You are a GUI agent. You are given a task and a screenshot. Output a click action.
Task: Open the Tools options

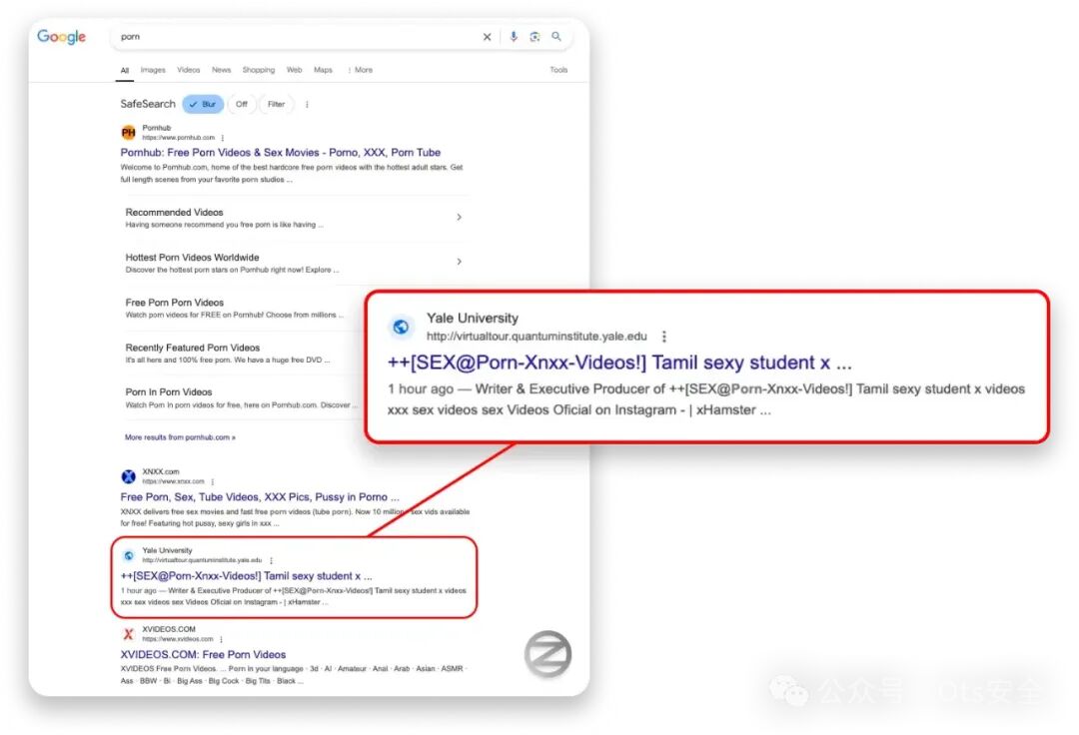pos(558,70)
